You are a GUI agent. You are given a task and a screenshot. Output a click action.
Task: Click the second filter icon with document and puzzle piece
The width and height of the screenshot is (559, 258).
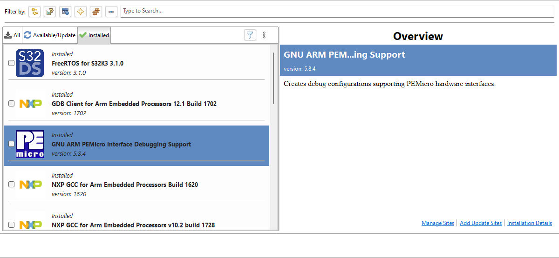(50, 11)
